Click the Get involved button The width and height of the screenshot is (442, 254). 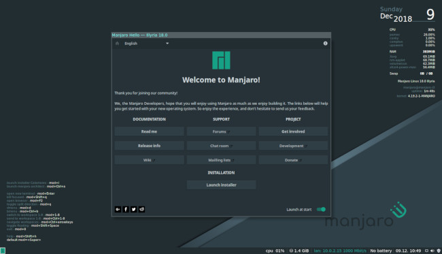pos(293,131)
